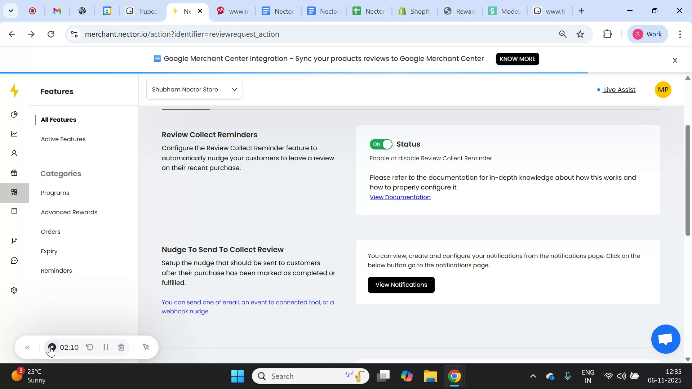Open integrations via the branch icon
Image resolution: width=692 pixels, height=389 pixels.
(x=14, y=241)
